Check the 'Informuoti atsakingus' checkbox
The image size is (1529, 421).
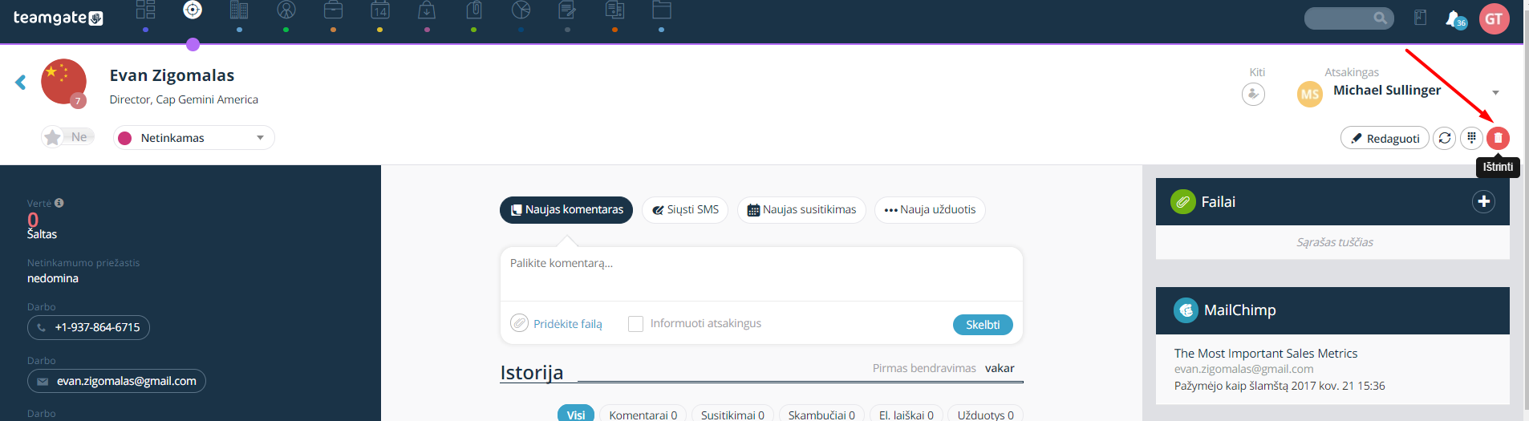tap(635, 324)
